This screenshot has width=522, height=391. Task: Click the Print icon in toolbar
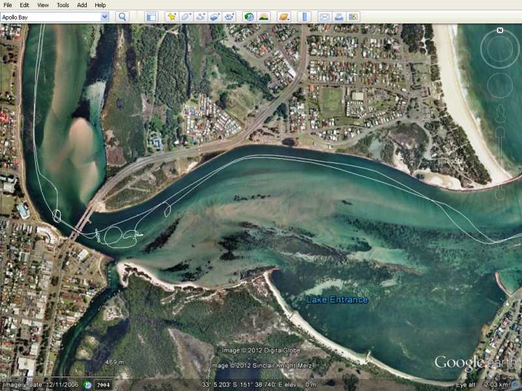(339, 17)
